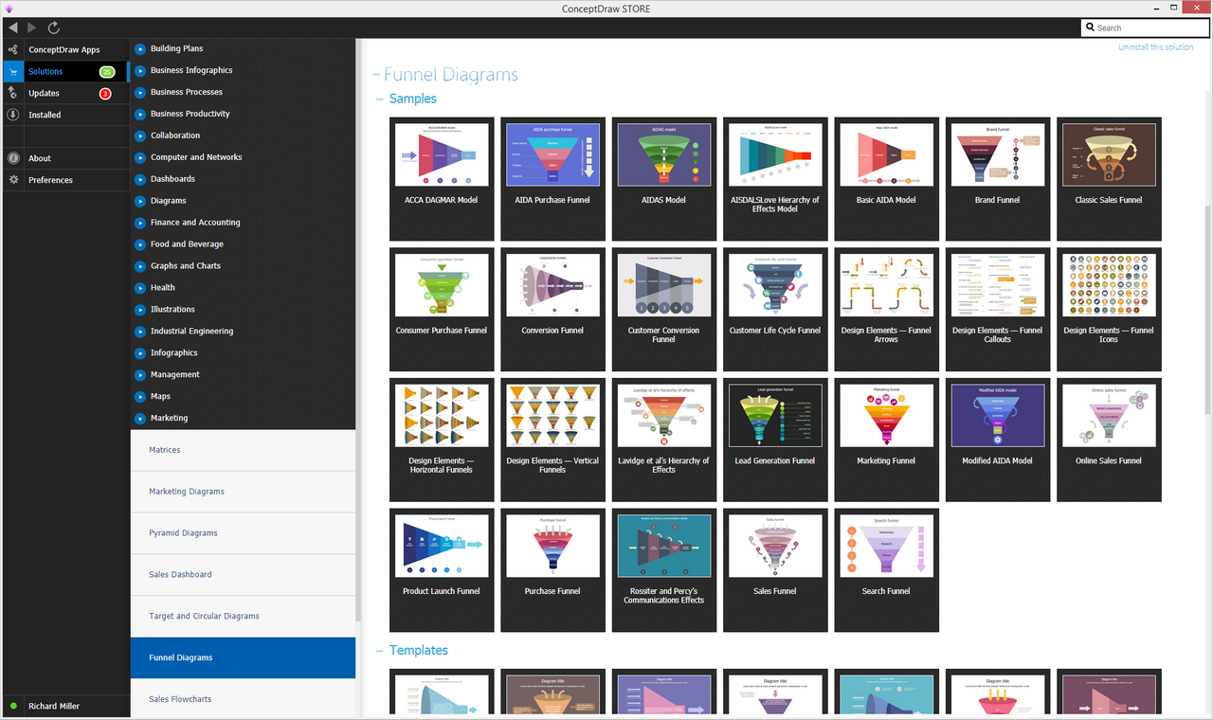This screenshot has width=1213, height=720.
Task: Collapse the Templates section
Action: [x=379, y=650]
